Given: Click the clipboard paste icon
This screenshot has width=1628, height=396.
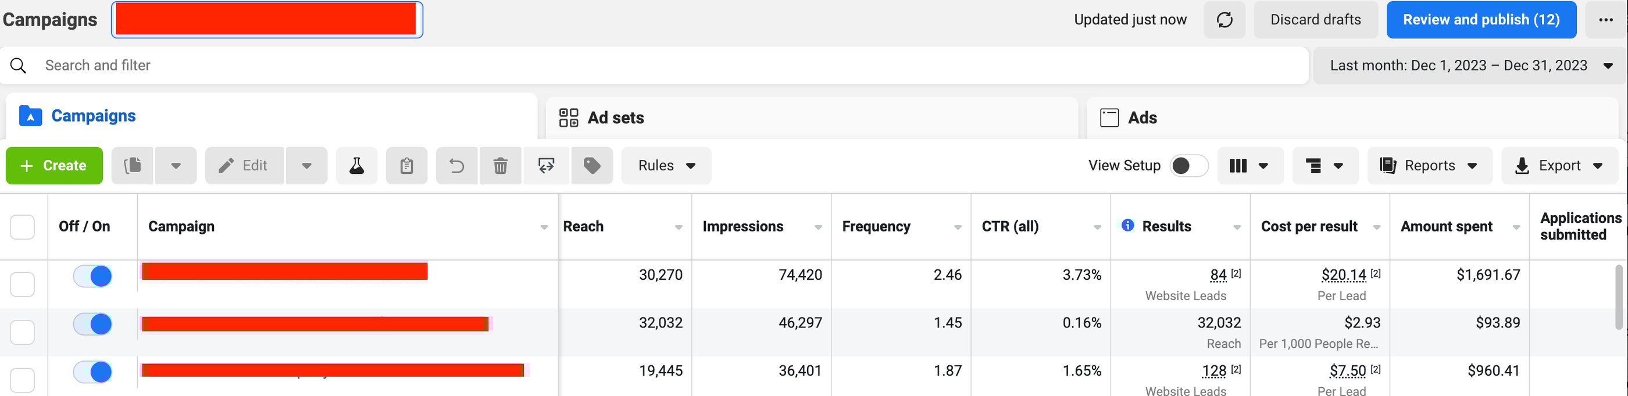Looking at the screenshot, I should click(406, 166).
